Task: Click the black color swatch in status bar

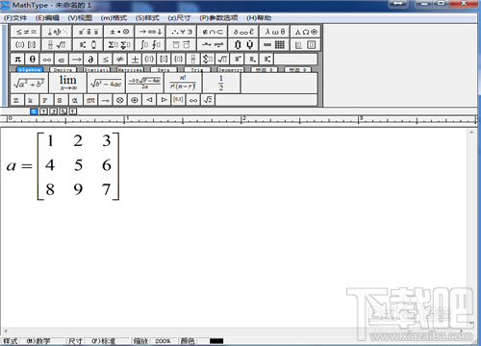Action: click(x=216, y=341)
